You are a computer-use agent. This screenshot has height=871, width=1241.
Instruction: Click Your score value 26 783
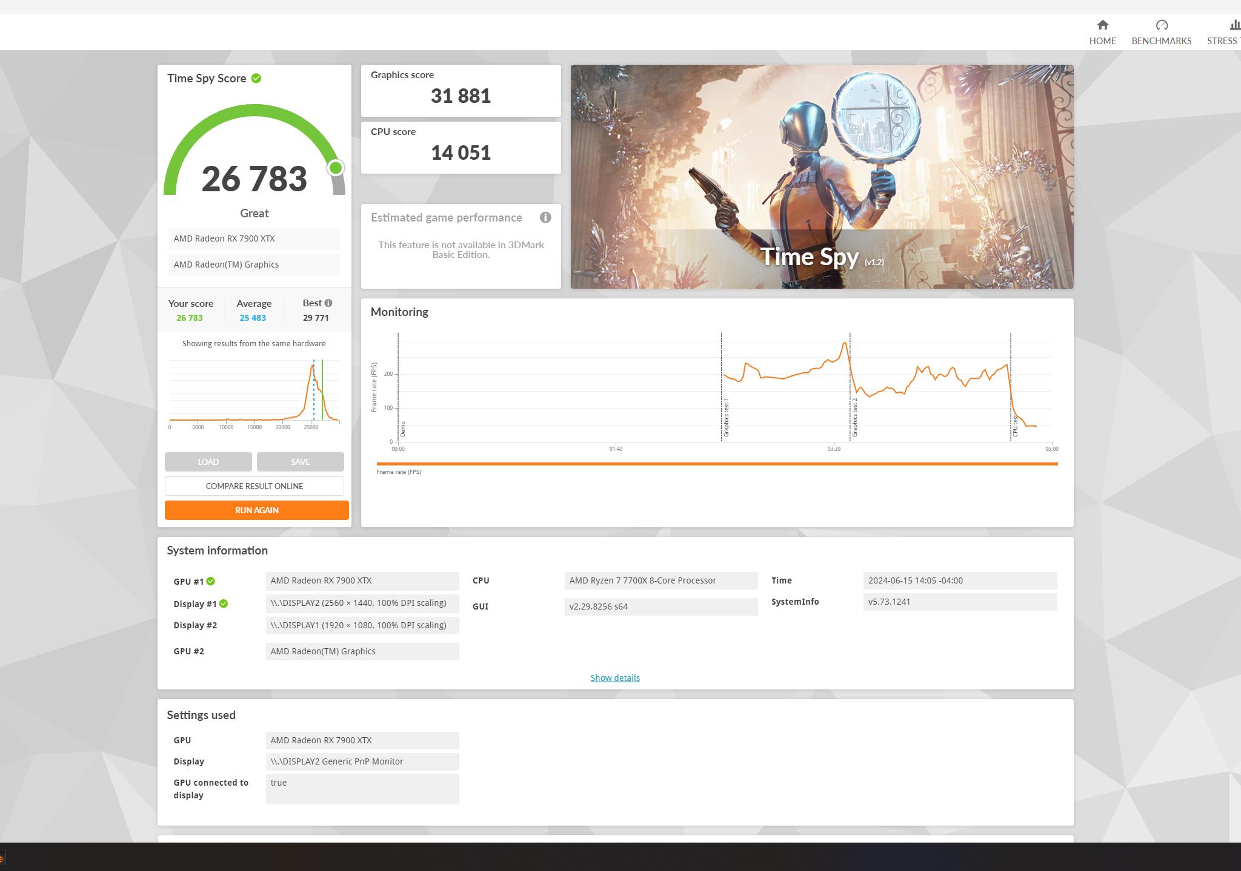point(190,318)
